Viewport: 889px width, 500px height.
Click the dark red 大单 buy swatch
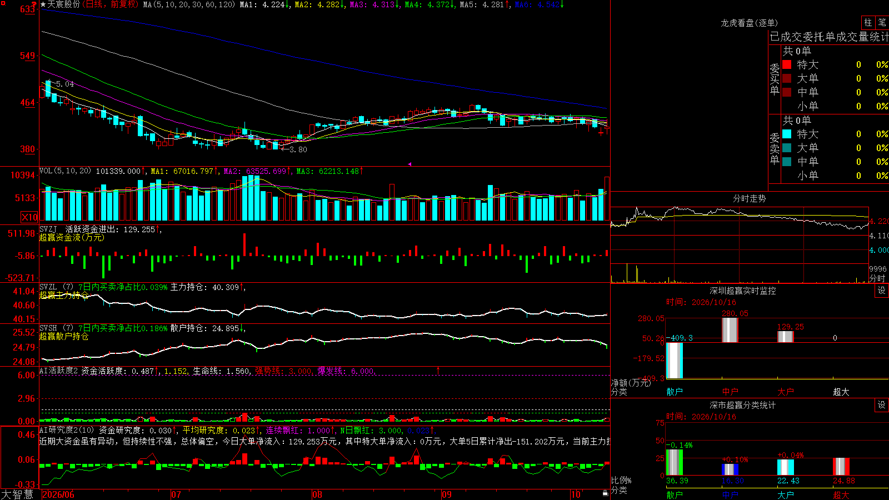point(787,78)
